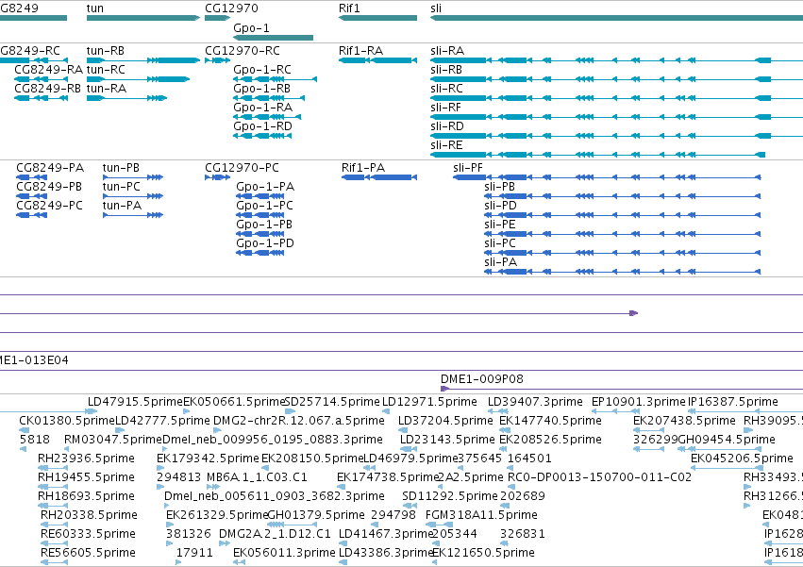This screenshot has width=803, height=567.
Task: Click protein CG8249-PC
Action: click(x=32, y=215)
